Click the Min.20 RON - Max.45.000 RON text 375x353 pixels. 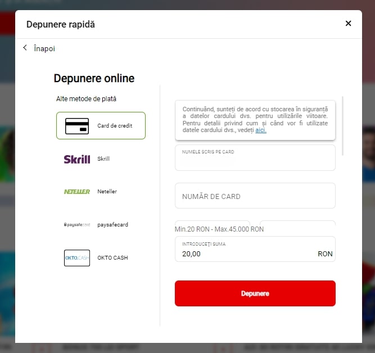[219, 229]
